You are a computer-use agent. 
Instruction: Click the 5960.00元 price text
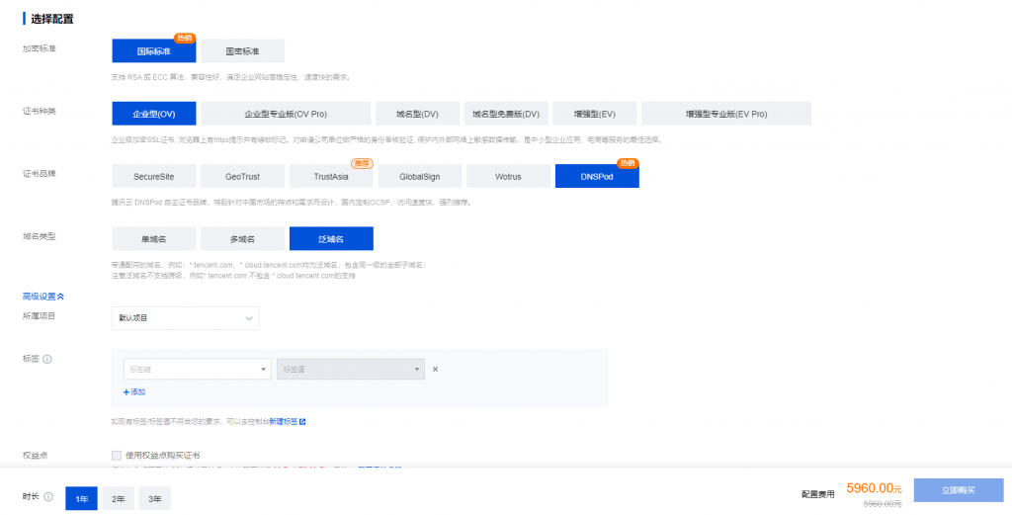pyautogui.click(x=874, y=488)
